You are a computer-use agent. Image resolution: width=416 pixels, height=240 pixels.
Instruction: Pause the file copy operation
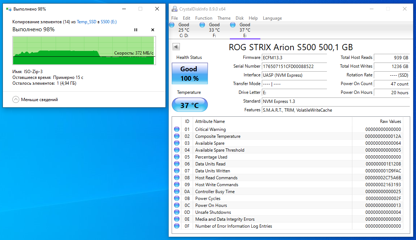[136, 30]
